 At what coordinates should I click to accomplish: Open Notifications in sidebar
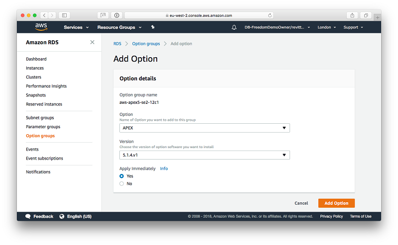tap(38, 172)
